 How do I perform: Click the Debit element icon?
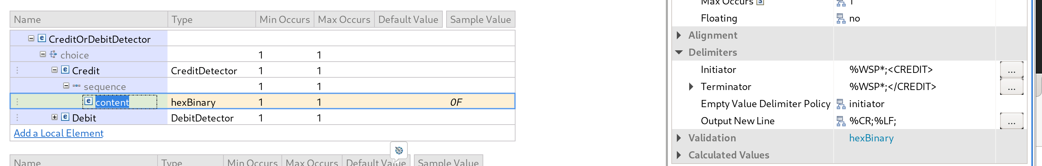(65, 117)
